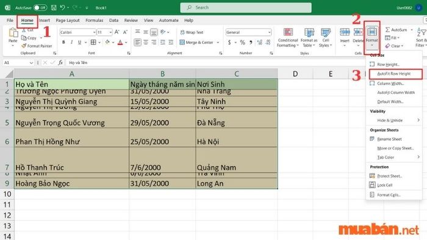427x240 pixels.
Task: Click the Copy button
Action: coord(29,38)
